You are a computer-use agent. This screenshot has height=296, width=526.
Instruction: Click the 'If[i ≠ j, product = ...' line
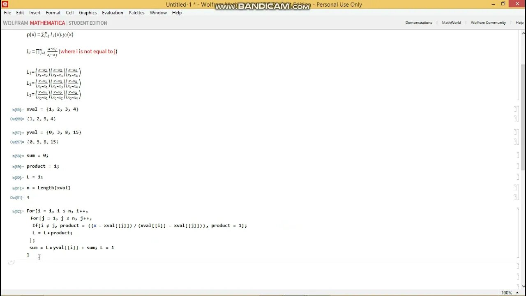[x=140, y=225]
